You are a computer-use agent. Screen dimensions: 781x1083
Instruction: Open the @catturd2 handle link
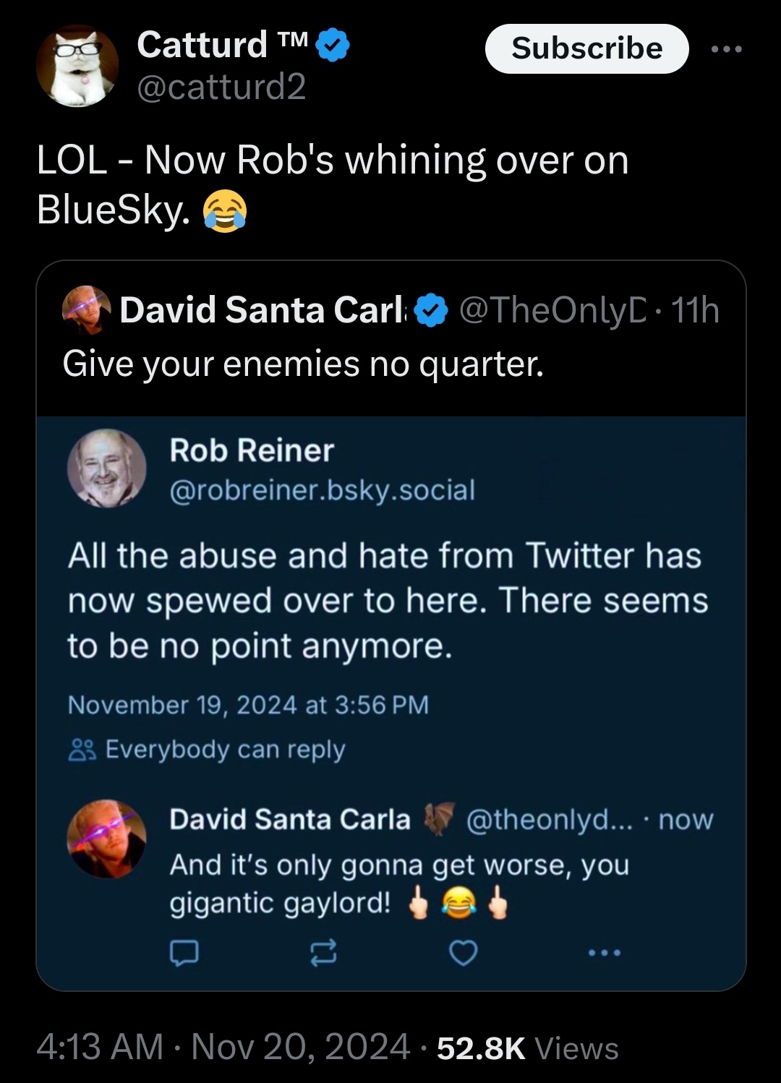click(221, 87)
